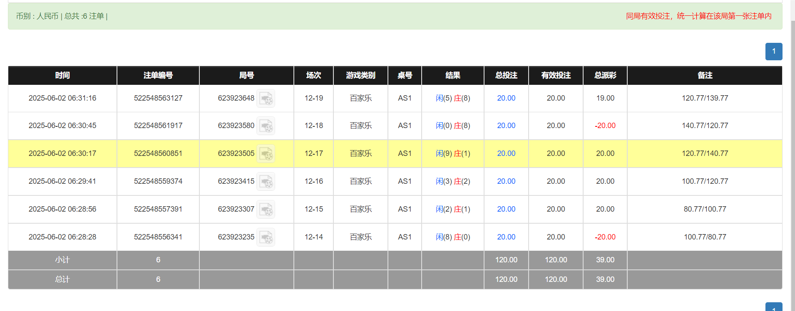
Task: Open video replay icon for round 623923415
Action: pos(266,182)
